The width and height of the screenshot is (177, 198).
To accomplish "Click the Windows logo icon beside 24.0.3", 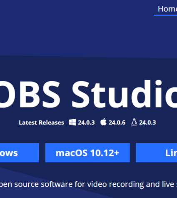I will pos(72,122).
